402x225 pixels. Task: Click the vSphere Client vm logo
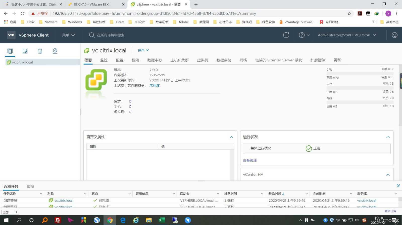click(11, 35)
